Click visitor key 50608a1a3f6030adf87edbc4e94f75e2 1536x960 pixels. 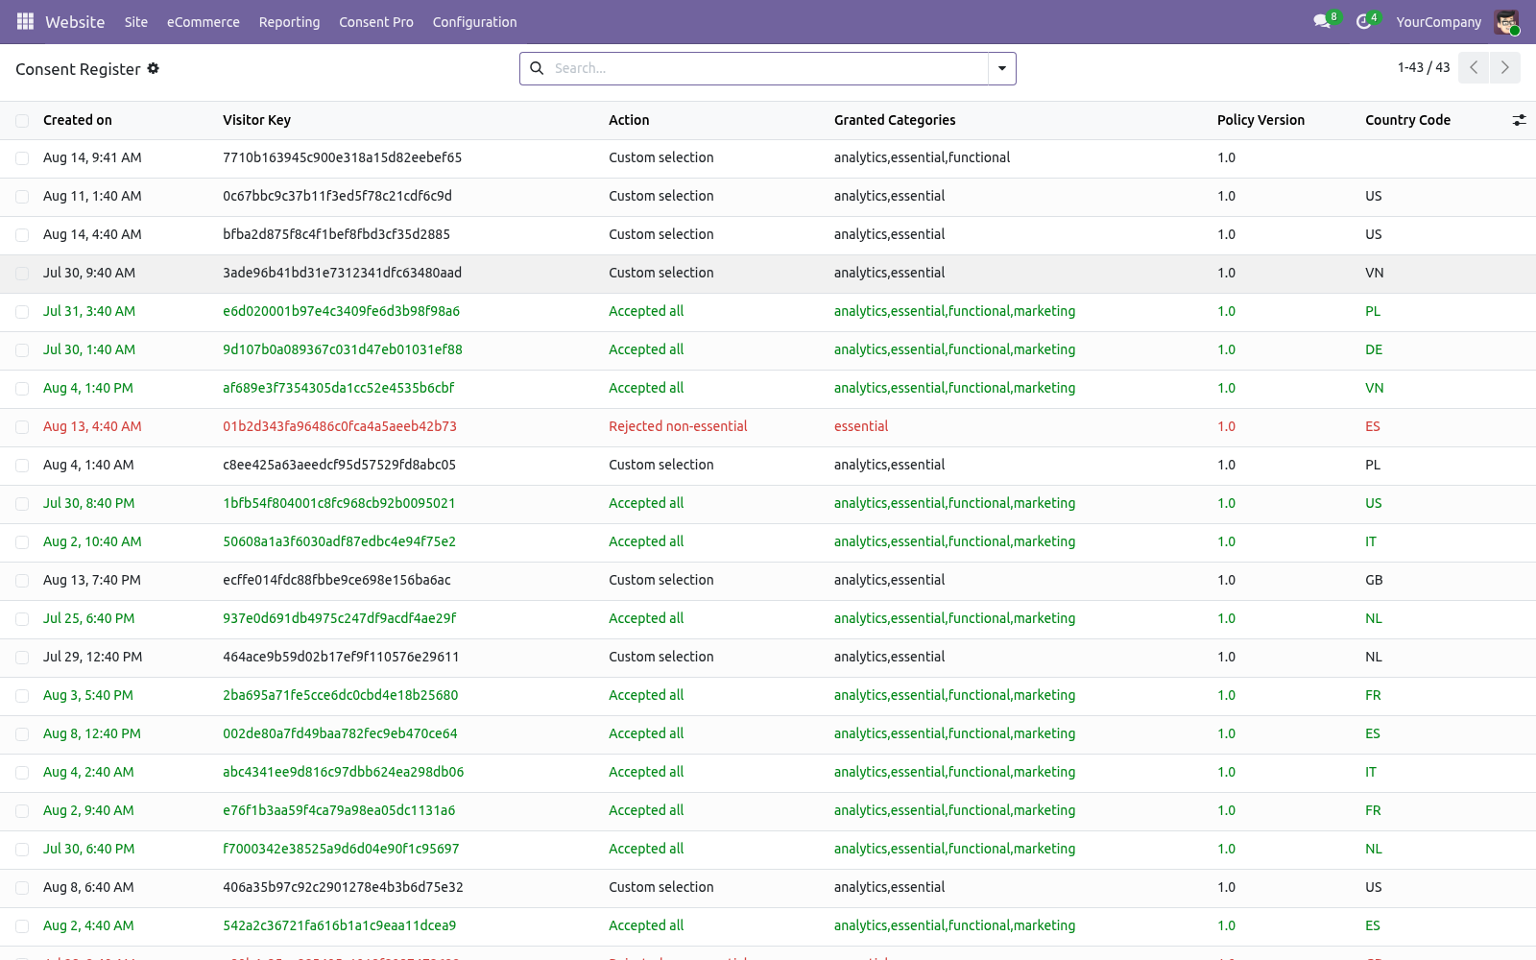coord(339,541)
